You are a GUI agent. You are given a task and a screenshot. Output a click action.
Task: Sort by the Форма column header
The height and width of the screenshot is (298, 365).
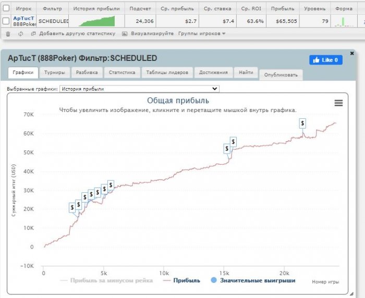[x=344, y=9]
